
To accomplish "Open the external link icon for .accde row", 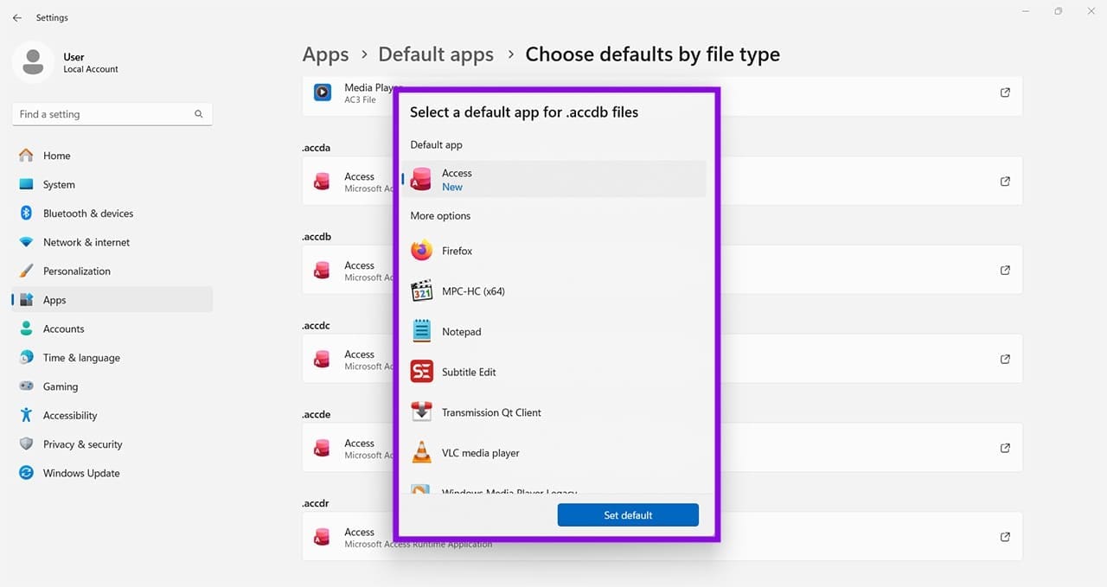I will pos(1005,448).
